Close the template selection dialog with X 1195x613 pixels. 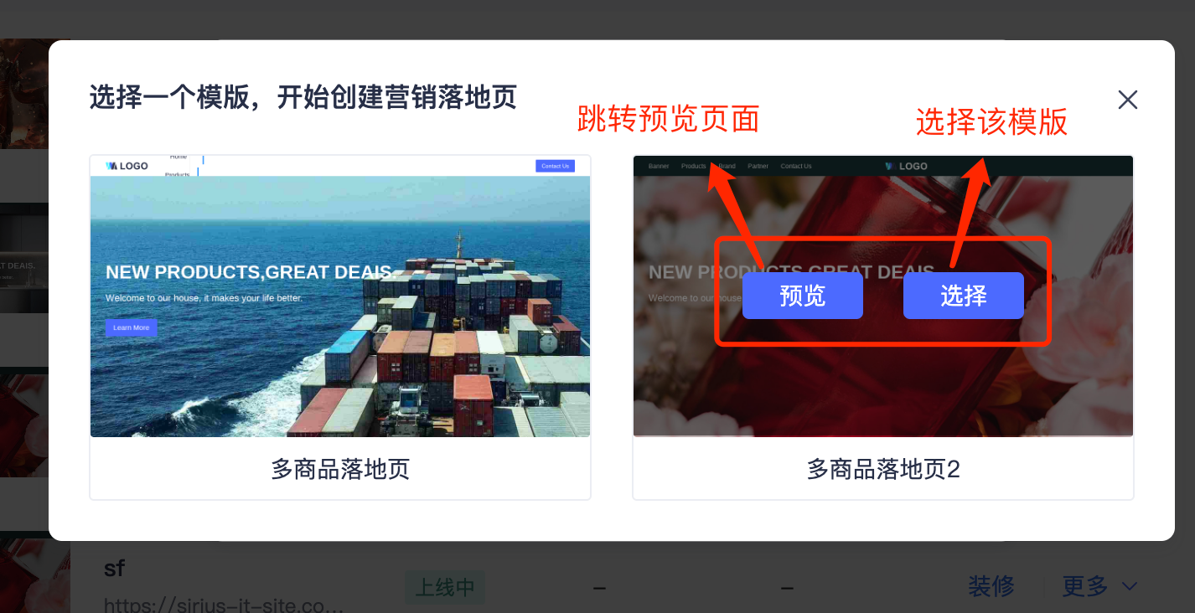click(x=1128, y=100)
